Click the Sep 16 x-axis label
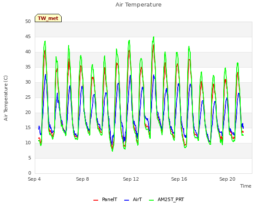 click(x=179, y=179)
